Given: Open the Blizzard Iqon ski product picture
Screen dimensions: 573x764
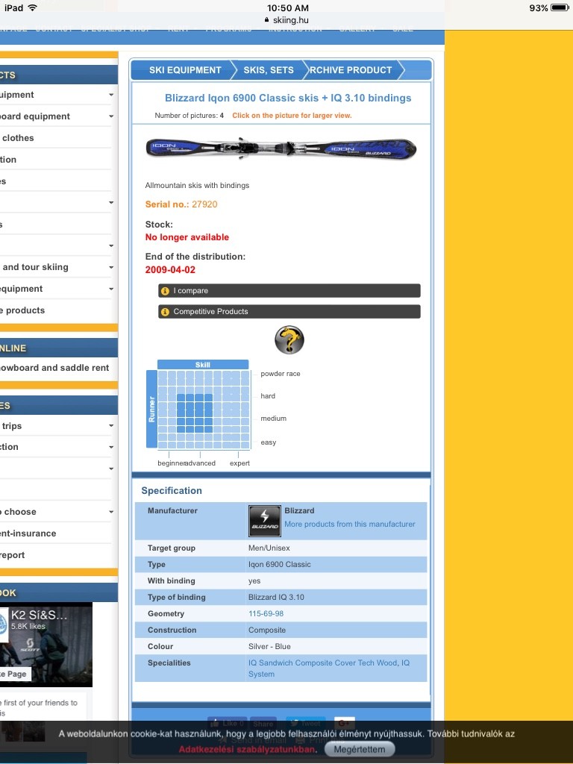Looking at the screenshot, I should pyautogui.click(x=281, y=148).
